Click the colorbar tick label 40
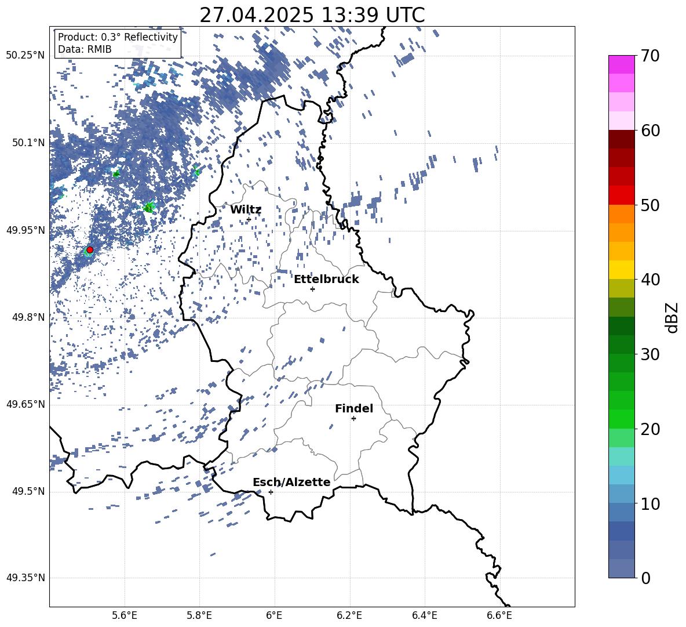The height and width of the screenshot is (627, 686). tap(649, 280)
